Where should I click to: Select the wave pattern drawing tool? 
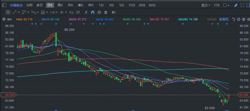point(33,12)
